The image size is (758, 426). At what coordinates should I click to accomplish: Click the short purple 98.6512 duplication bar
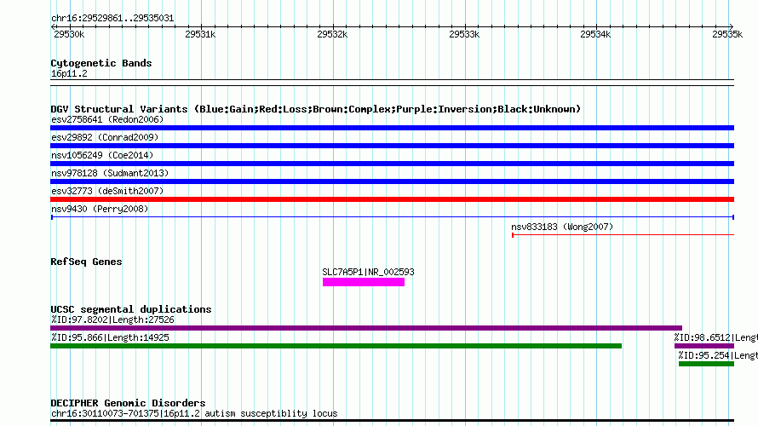pyautogui.click(x=704, y=346)
